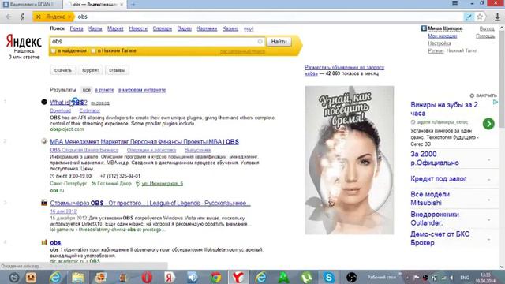Open 'Виниры на зубы за 2 часа' ad
This screenshot has width=505, height=284.
tap(444, 109)
